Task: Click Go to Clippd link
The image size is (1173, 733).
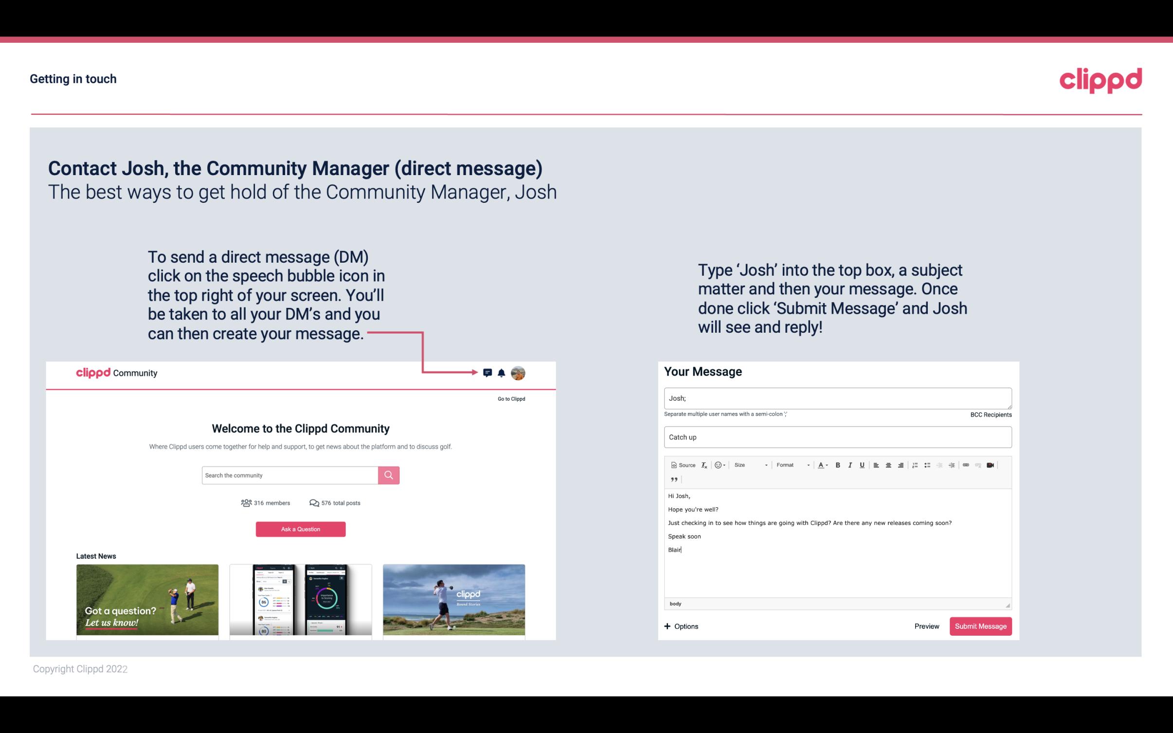Action: pyautogui.click(x=510, y=398)
